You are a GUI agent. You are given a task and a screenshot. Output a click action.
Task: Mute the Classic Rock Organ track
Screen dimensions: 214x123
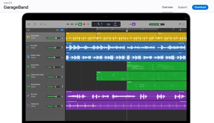(x=32, y=77)
